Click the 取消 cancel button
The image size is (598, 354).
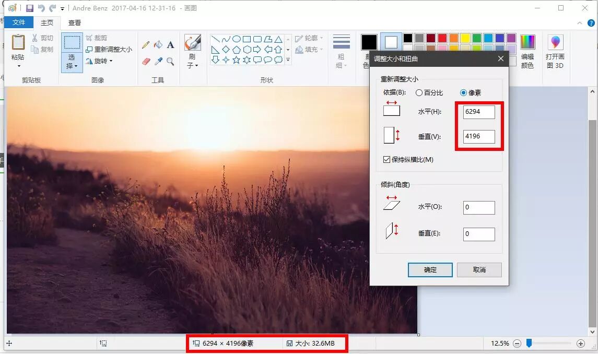pyautogui.click(x=479, y=270)
